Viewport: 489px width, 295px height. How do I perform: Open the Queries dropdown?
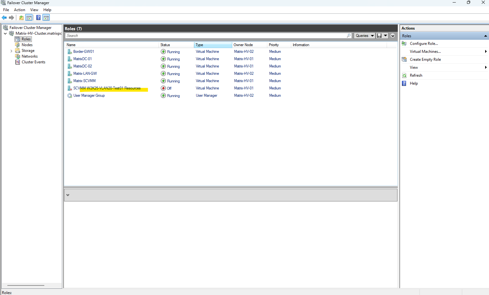click(364, 36)
